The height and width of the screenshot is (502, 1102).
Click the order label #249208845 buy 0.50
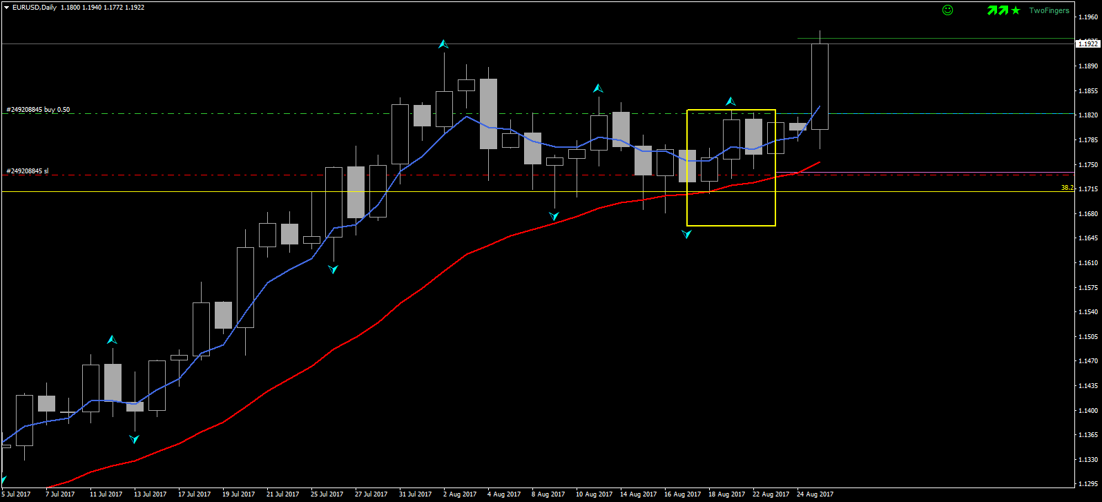[x=38, y=110]
